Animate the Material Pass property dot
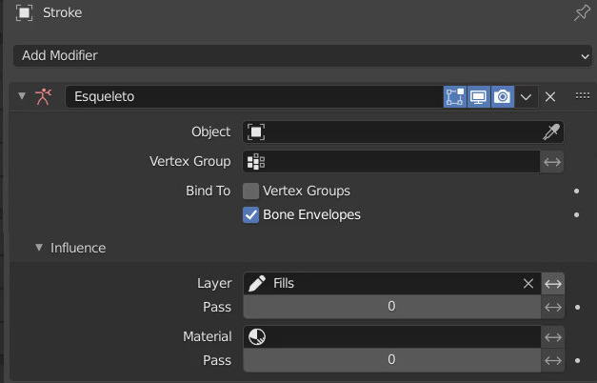Viewport: 597px width, 383px height. (578, 360)
